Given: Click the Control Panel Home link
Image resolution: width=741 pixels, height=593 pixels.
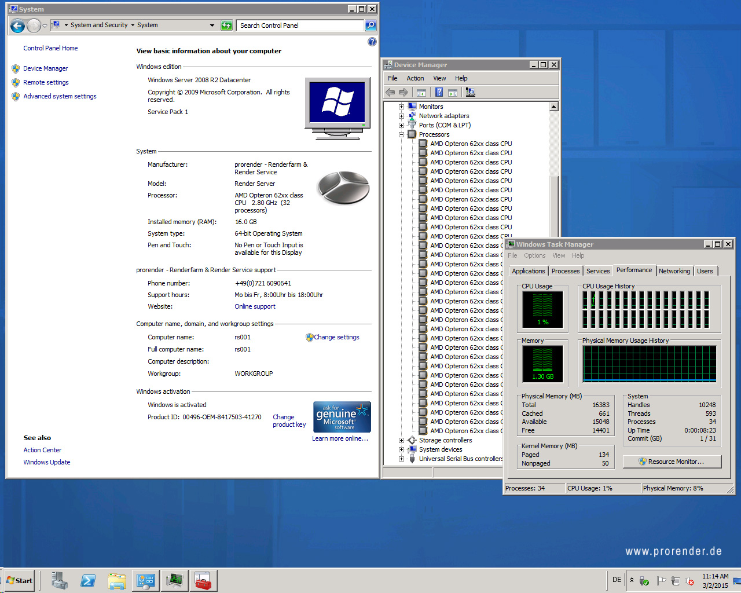Looking at the screenshot, I should [50, 48].
